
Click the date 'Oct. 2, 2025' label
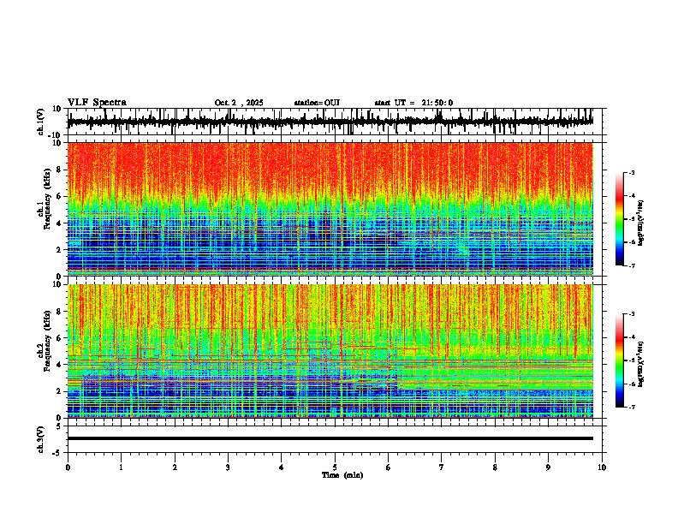click(x=239, y=103)
